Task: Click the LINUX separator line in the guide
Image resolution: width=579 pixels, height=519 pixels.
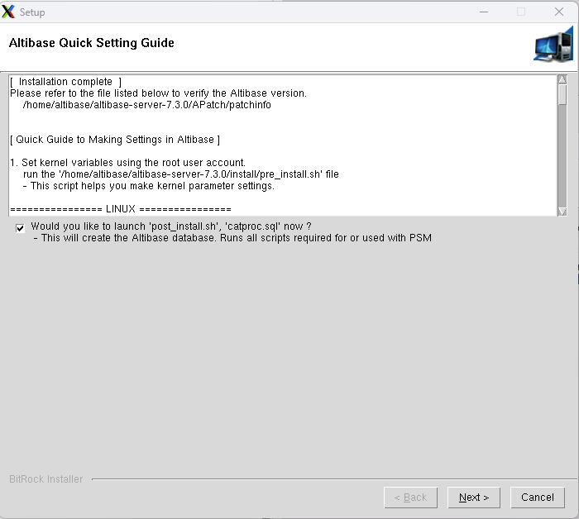Action: [121, 209]
